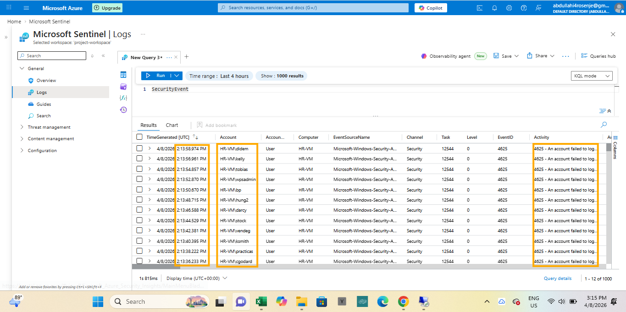Viewport: 626px width, 312px height.
Task: Click the functions icon in the Logs side pane
Action: [x=123, y=98]
